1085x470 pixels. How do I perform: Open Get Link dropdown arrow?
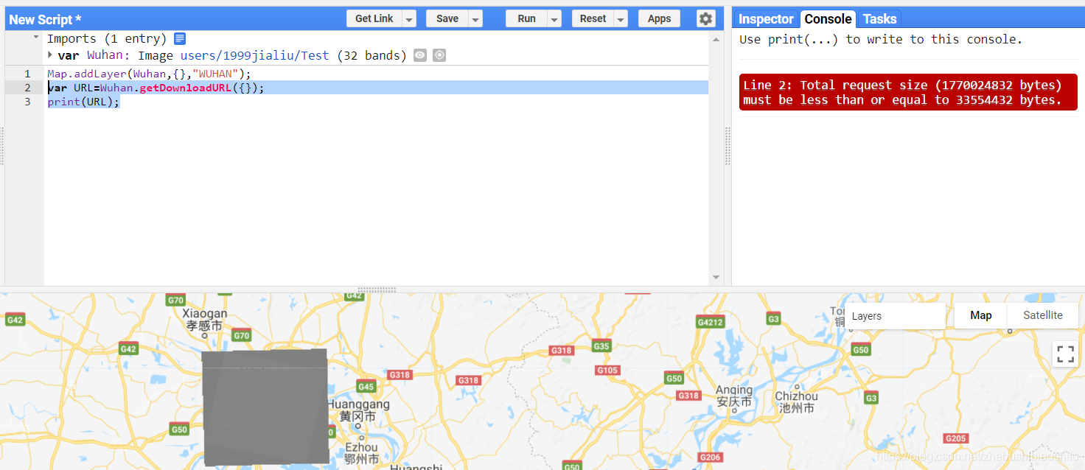(409, 19)
